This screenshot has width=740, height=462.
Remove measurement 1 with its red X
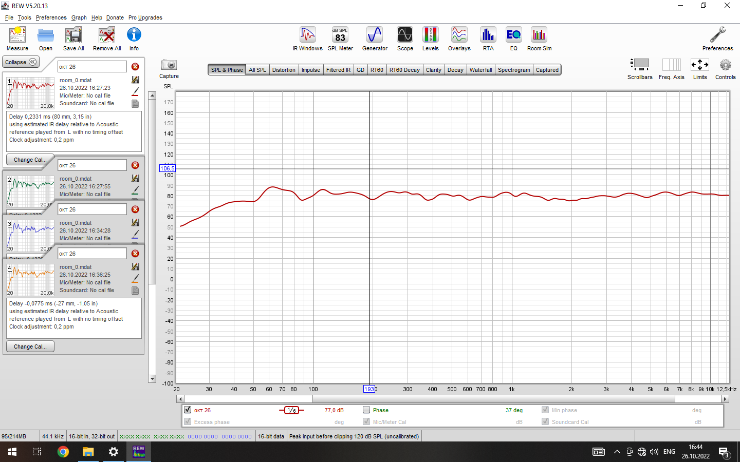[135, 67]
